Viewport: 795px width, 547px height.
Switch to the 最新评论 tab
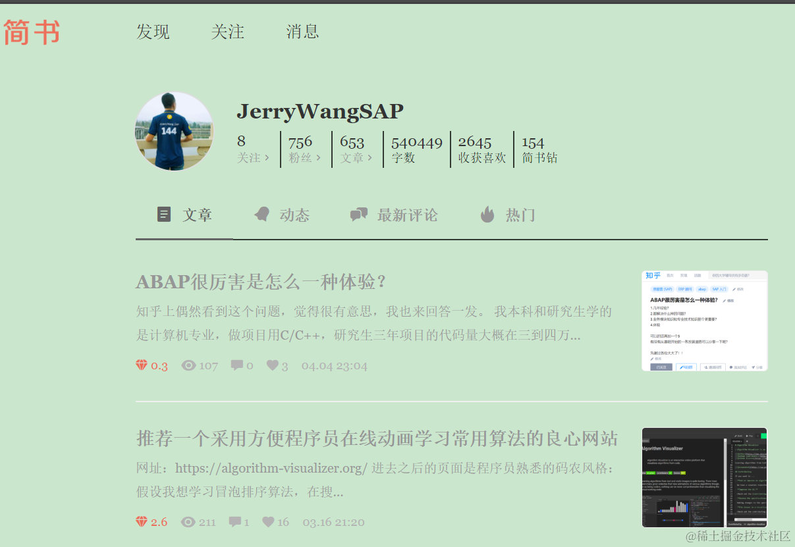coord(394,215)
